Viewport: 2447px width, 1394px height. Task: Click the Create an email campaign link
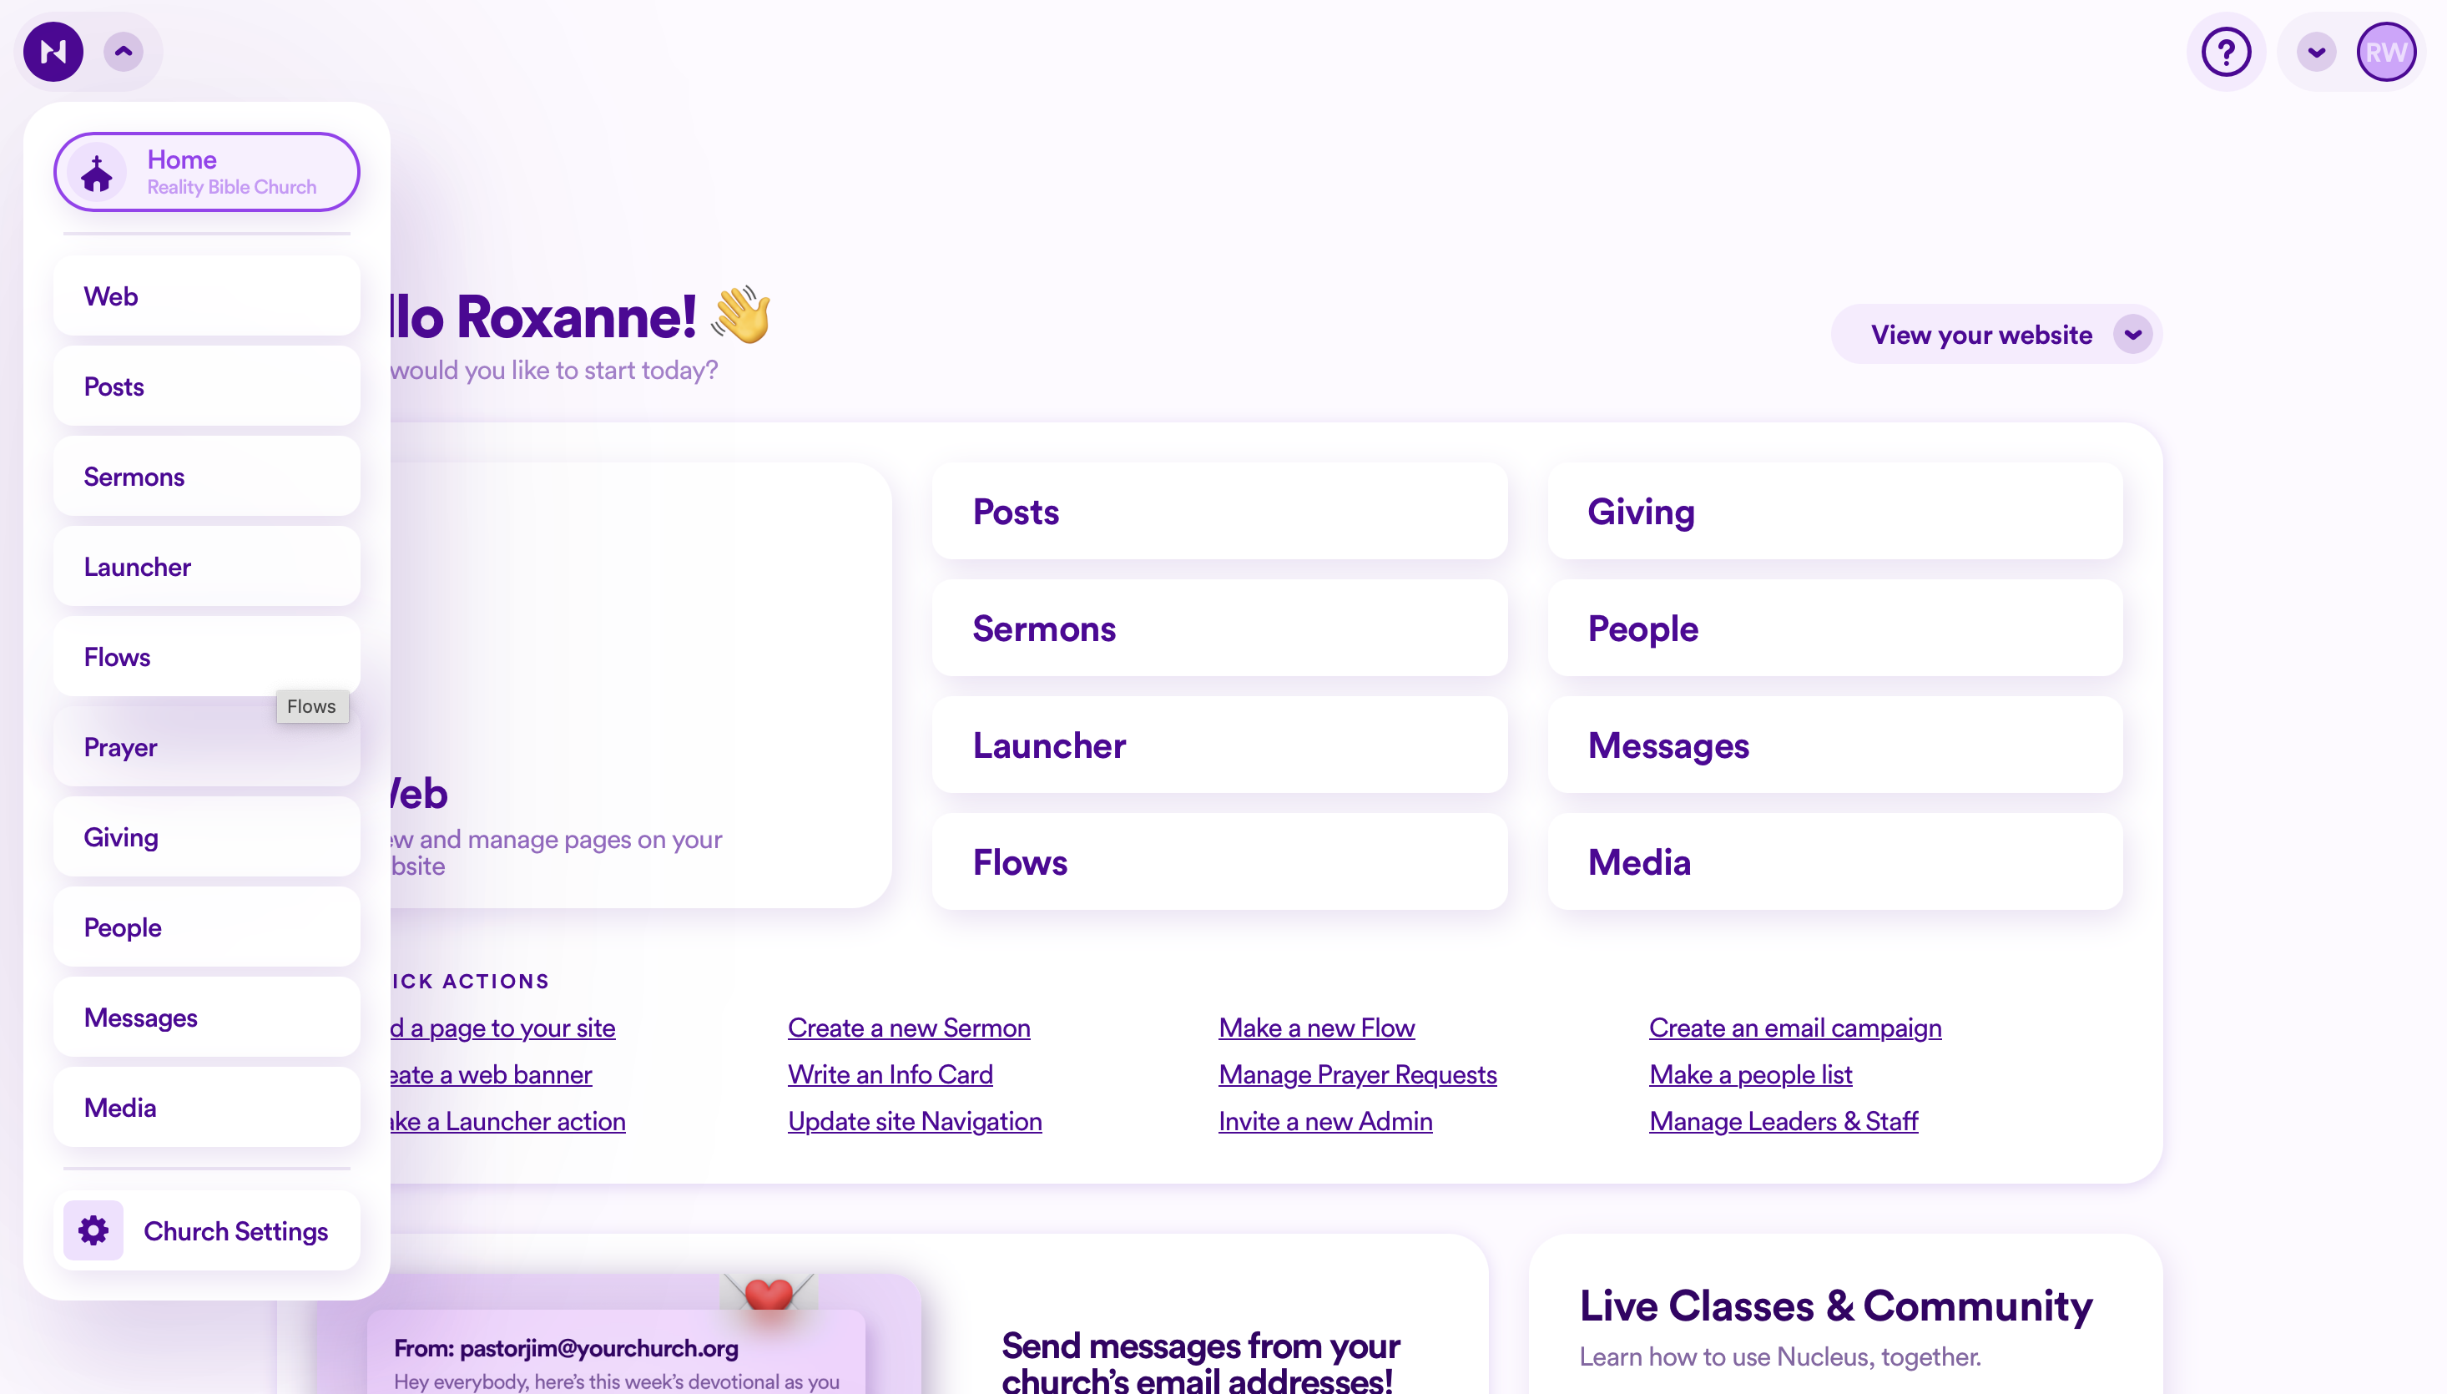pyautogui.click(x=1794, y=1028)
